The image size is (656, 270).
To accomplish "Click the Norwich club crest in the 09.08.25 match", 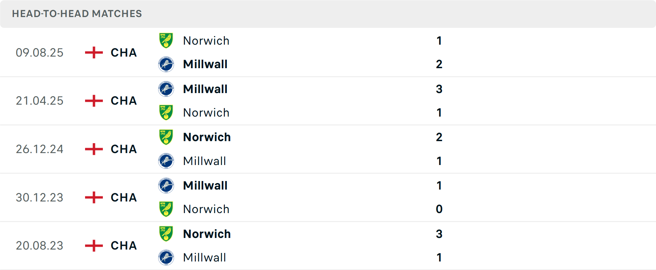I will click(x=166, y=40).
